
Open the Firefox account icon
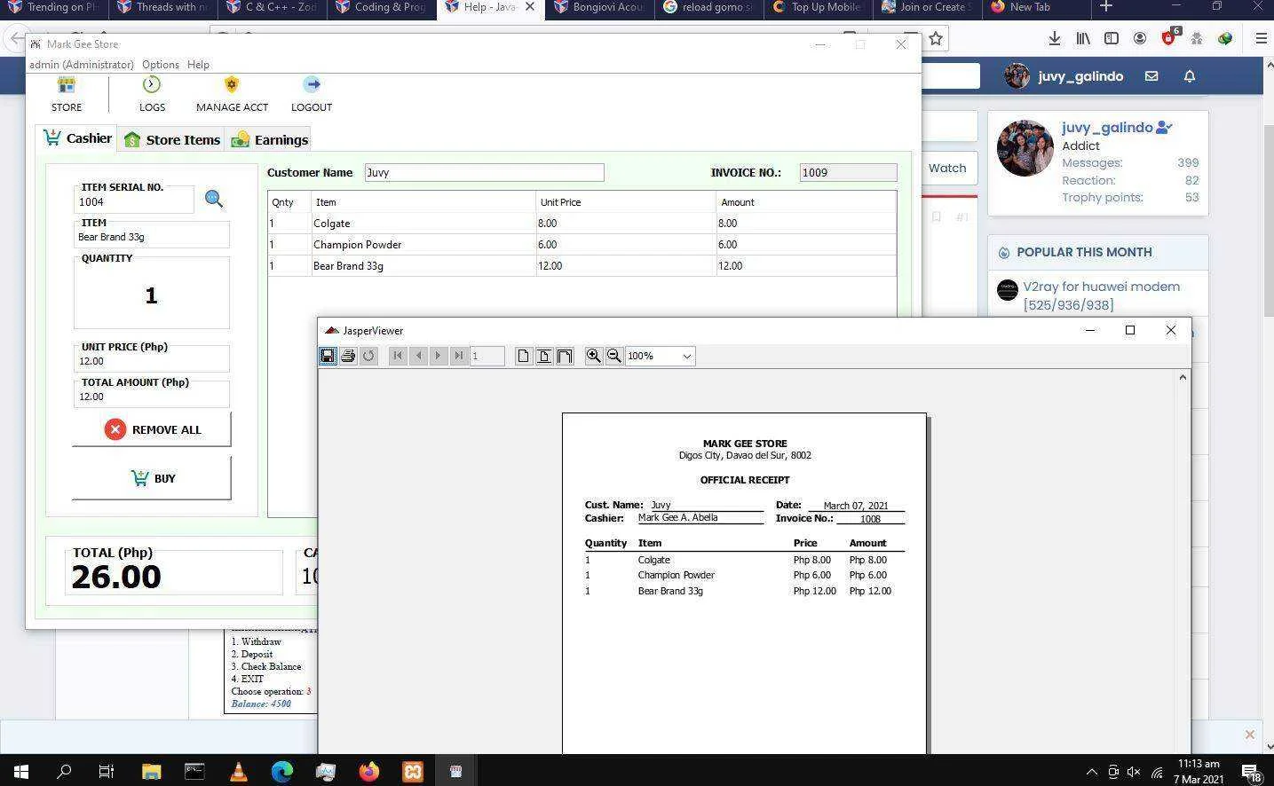[x=1140, y=38]
